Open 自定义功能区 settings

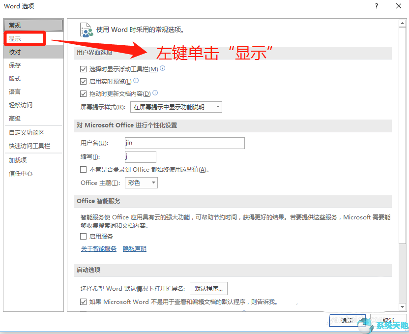coord(33,132)
